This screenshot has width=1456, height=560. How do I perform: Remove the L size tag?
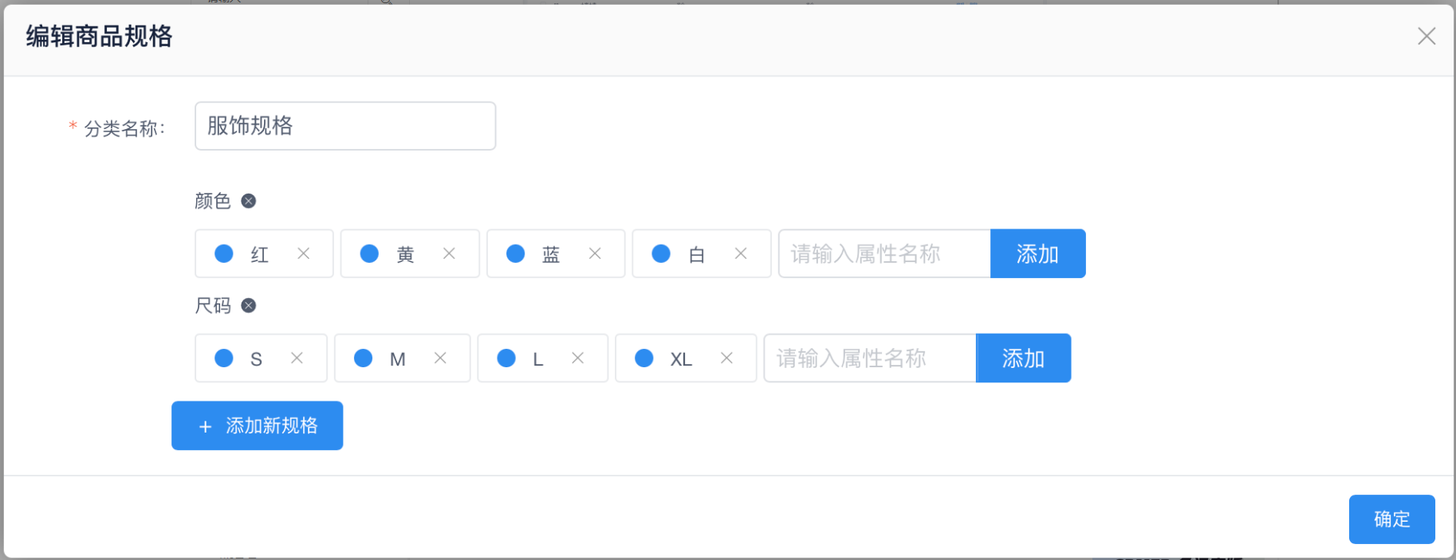click(578, 358)
